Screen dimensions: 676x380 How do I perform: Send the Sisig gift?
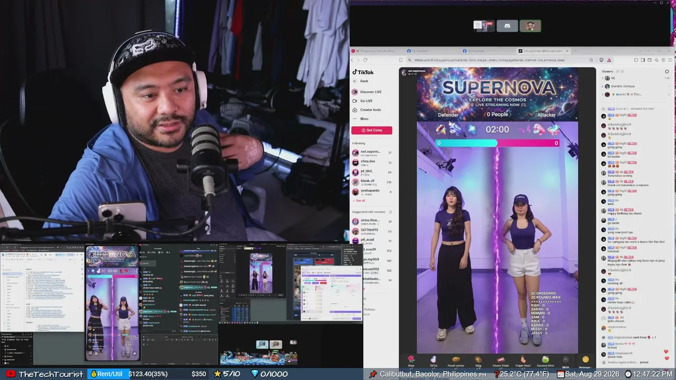pos(478,361)
